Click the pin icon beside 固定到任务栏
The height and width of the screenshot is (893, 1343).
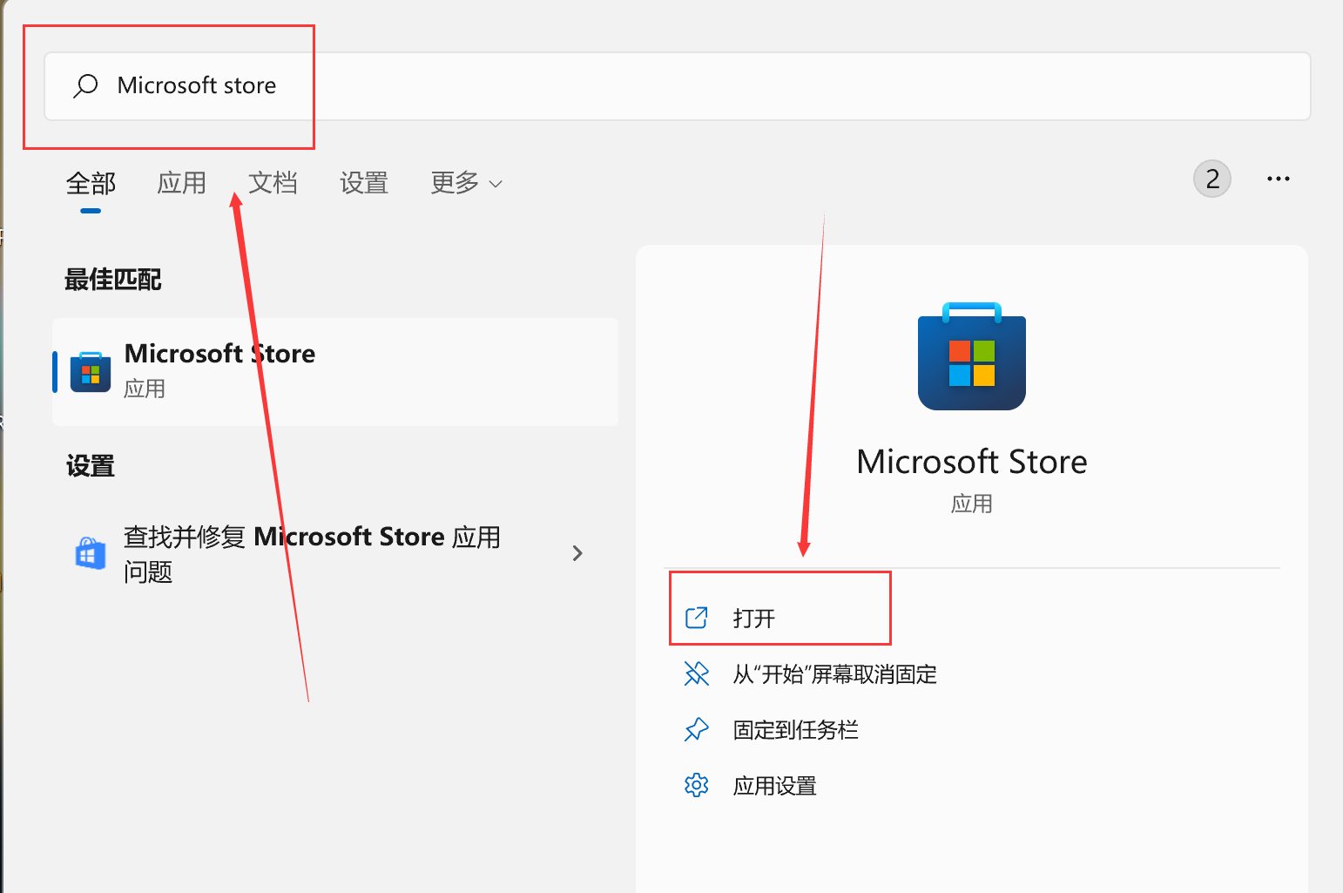(x=697, y=730)
